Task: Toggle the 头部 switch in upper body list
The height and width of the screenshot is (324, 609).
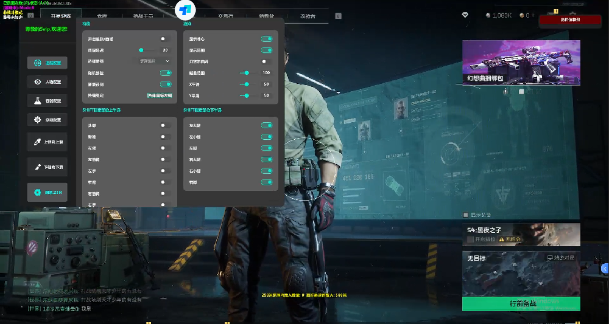Action: coord(166,125)
